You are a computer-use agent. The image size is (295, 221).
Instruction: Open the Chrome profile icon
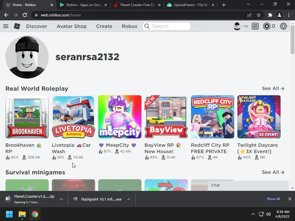[x=279, y=15]
